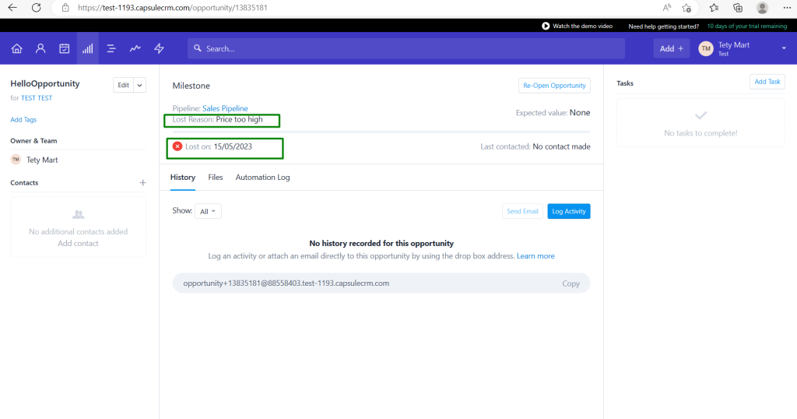Screen dimensions: 797x419
Task: Click the Tety Mart owner name
Action: click(x=42, y=160)
